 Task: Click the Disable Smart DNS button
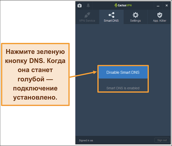point(123,72)
